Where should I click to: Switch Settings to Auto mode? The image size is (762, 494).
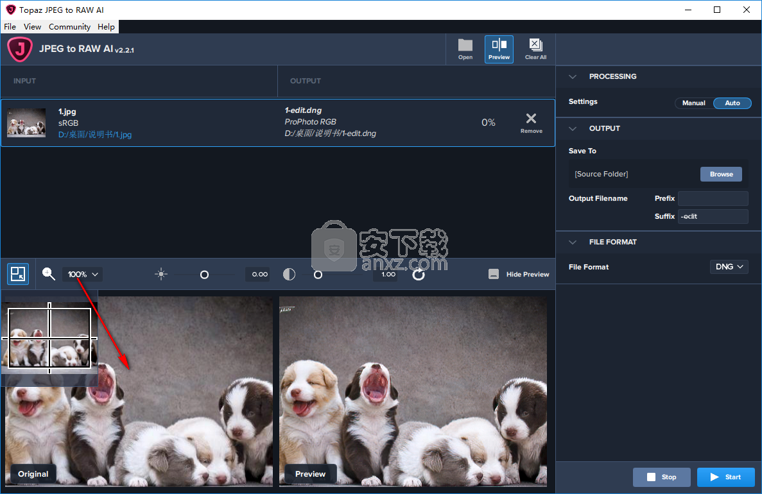tap(732, 103)
